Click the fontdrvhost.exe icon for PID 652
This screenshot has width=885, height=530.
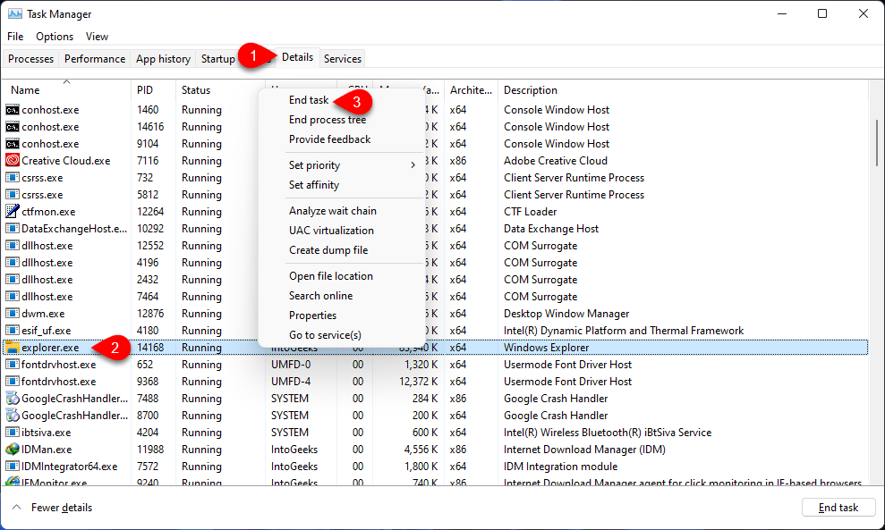point(12,365)
